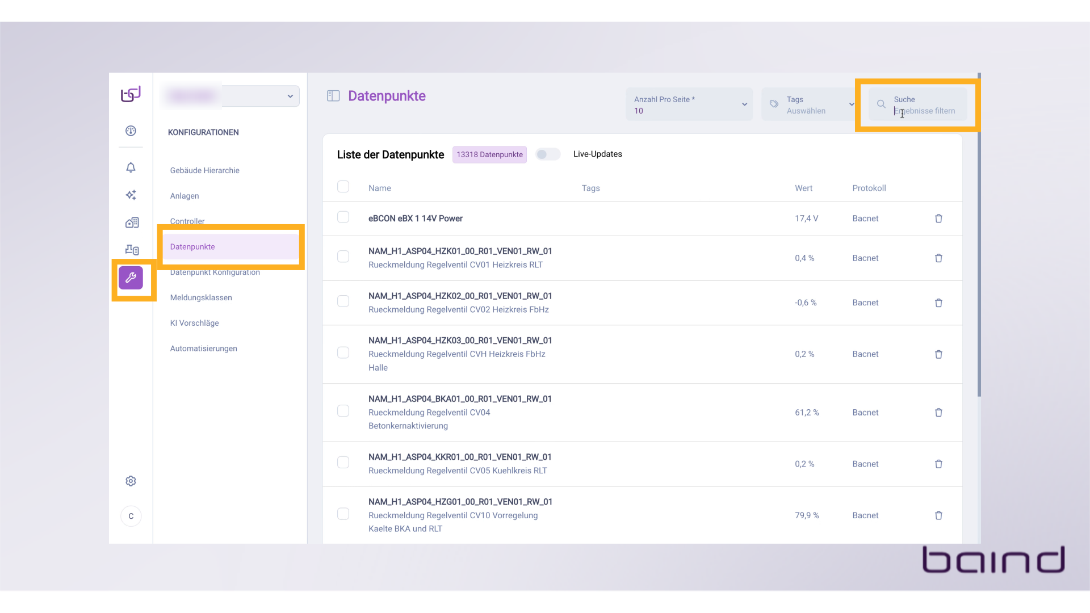Click the sidebar panel toggle icon beside Datenpunkte
The image size is (1090, 613).
pos(333,96)
